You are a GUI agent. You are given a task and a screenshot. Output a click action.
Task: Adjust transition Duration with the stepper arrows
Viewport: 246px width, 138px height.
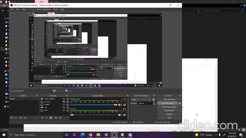(154, 103)
